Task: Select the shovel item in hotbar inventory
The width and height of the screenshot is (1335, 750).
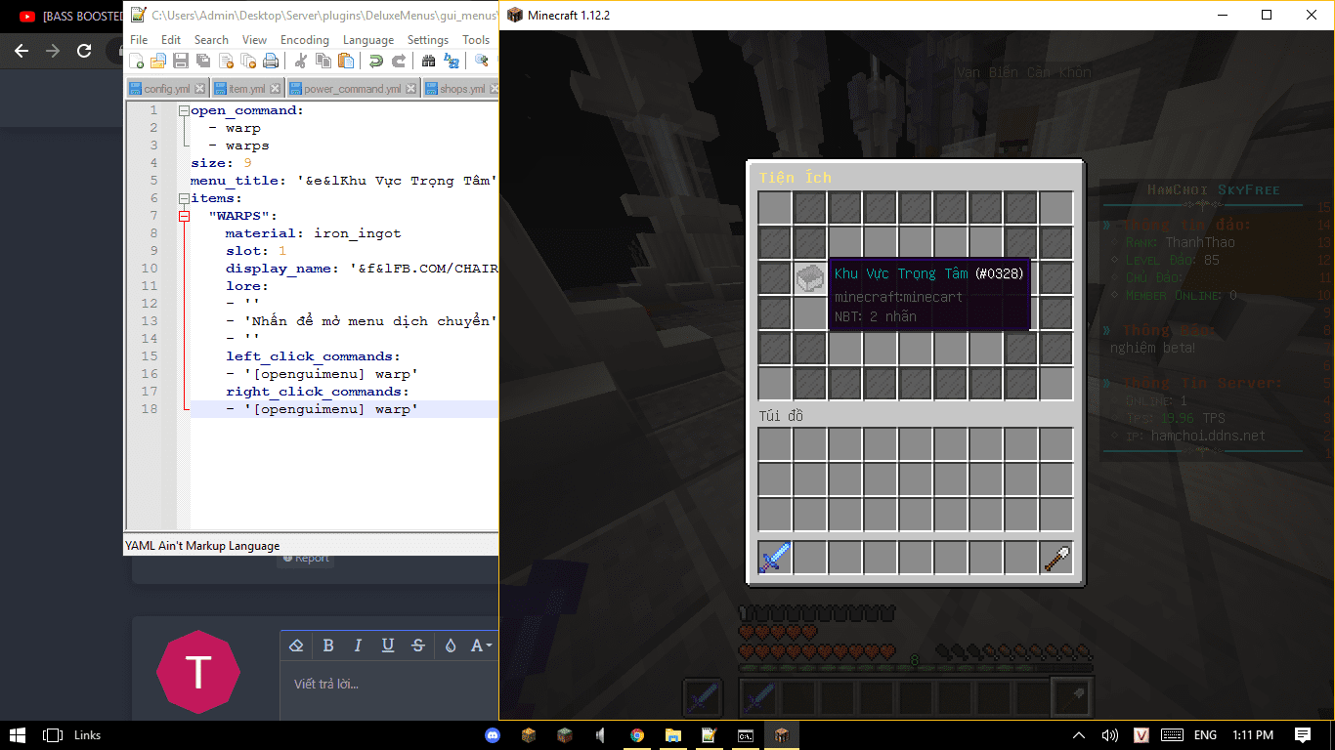Action: (1056, 559)
